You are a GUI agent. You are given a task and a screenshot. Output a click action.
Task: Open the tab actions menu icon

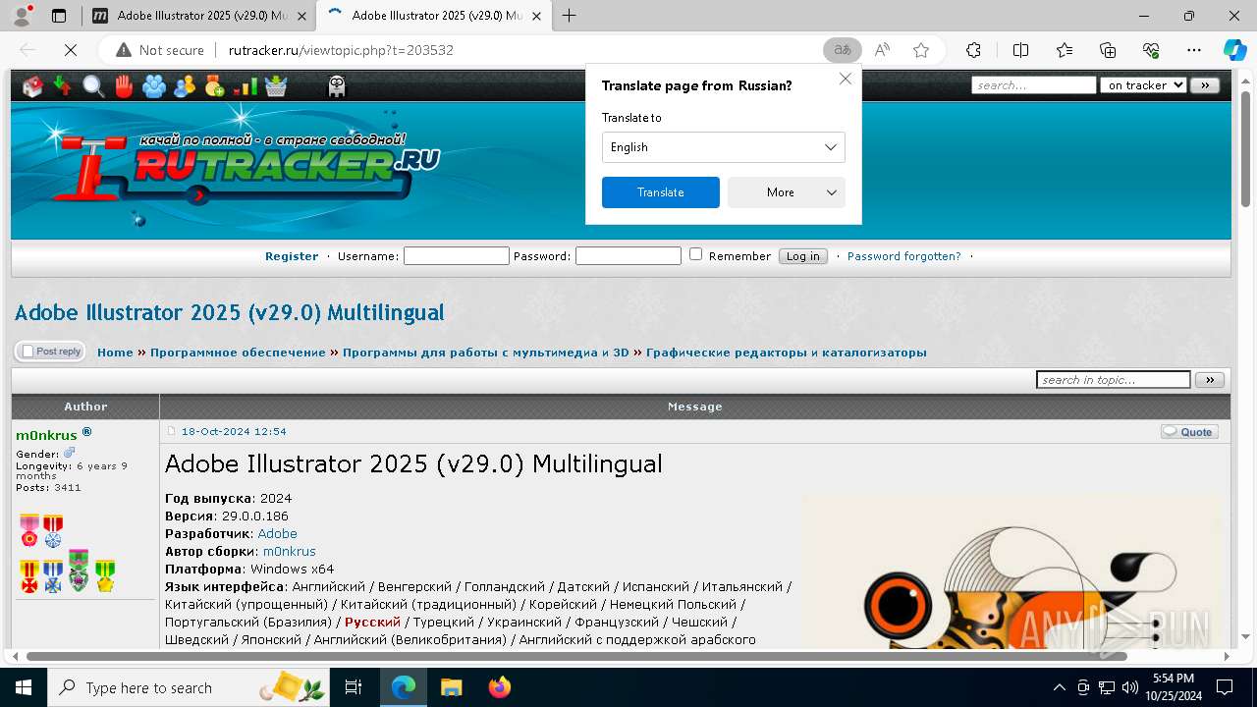tap(59, 16)
